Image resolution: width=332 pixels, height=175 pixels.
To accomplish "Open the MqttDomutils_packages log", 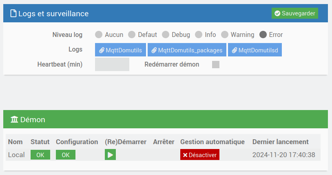I will pos(187,50).
